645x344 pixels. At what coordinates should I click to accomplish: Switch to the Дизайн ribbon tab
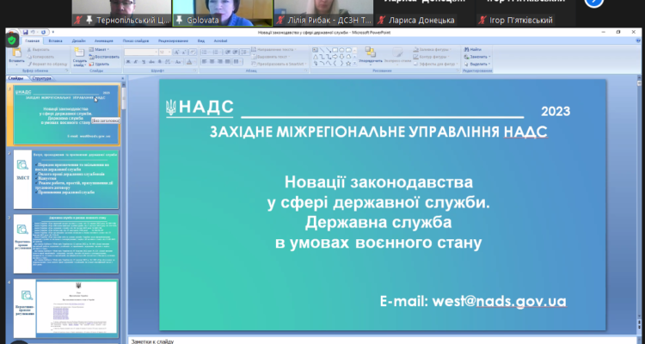coord(78,41)
